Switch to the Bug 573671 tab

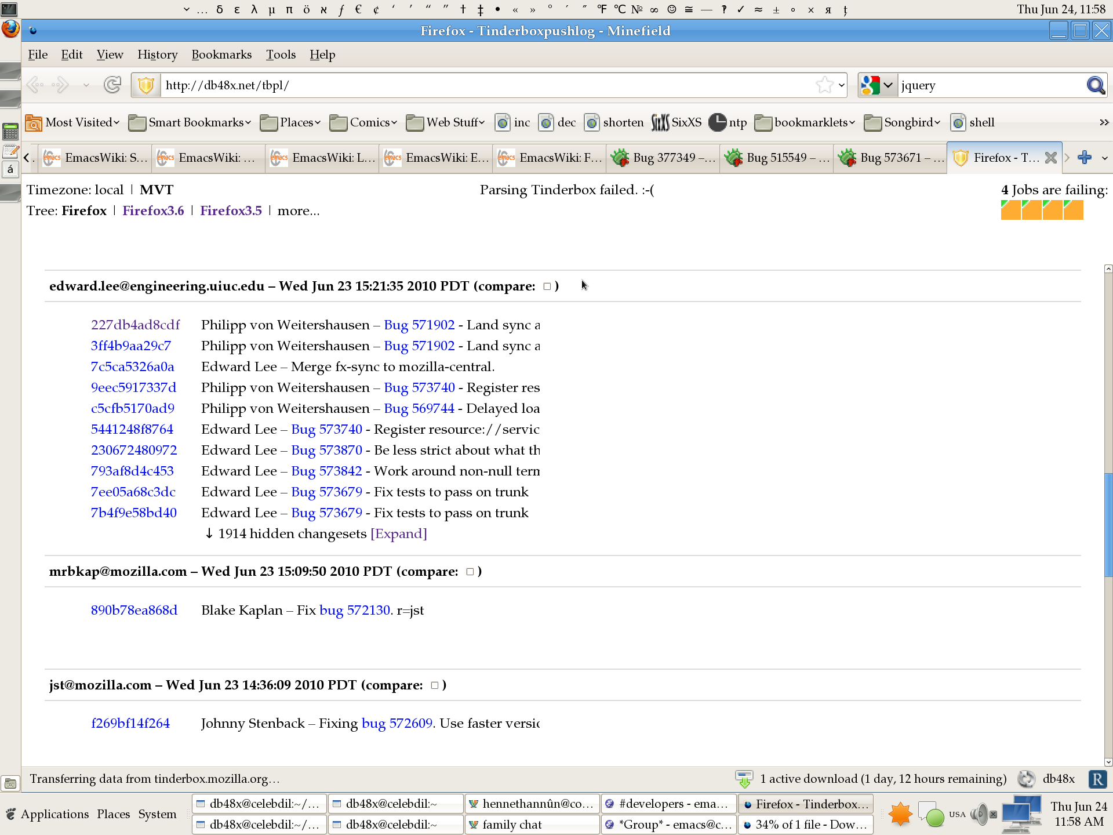pos(890,157)
